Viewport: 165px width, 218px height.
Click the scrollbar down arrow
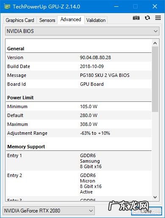tap(155, 197)
